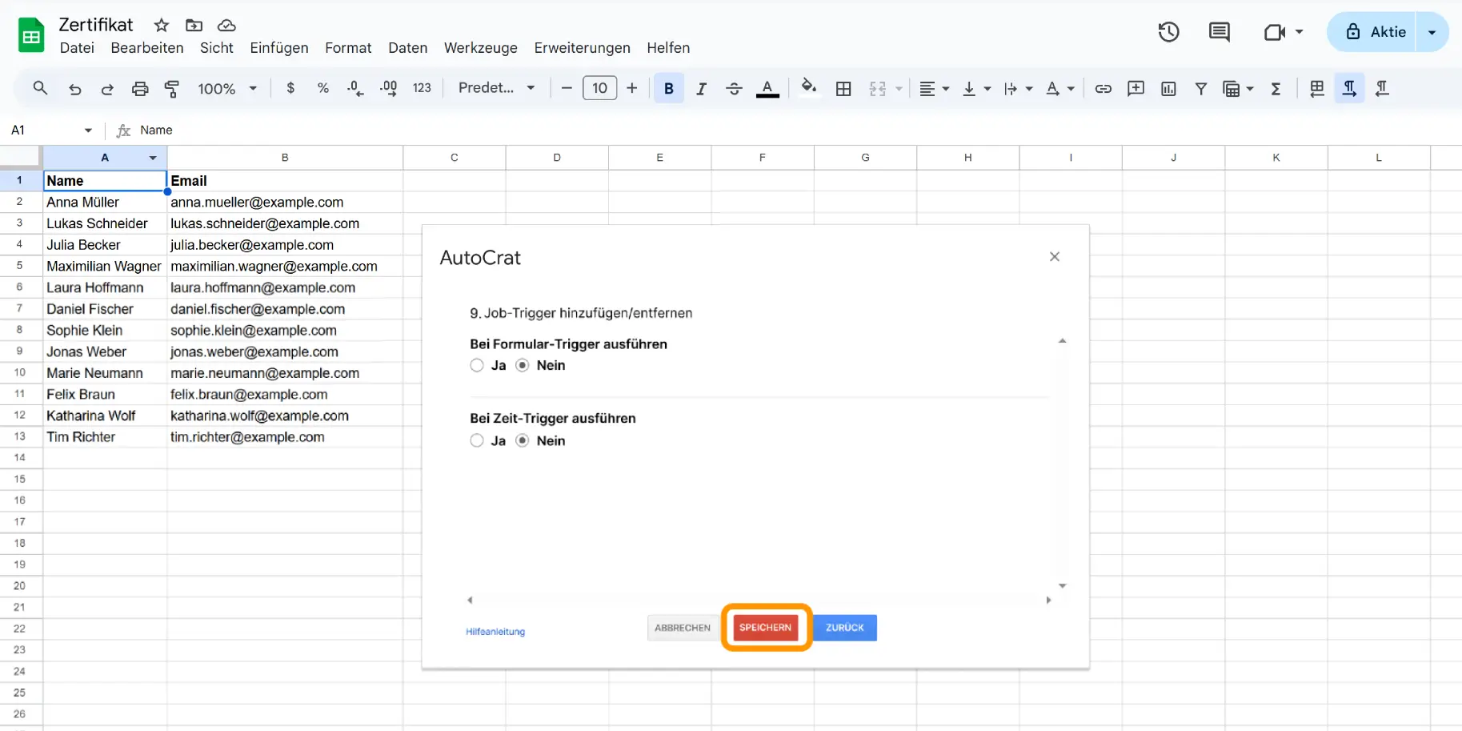Open the 123 number format menu
This screenshot has height=731, width=1462.
click(x=422, y=88)
